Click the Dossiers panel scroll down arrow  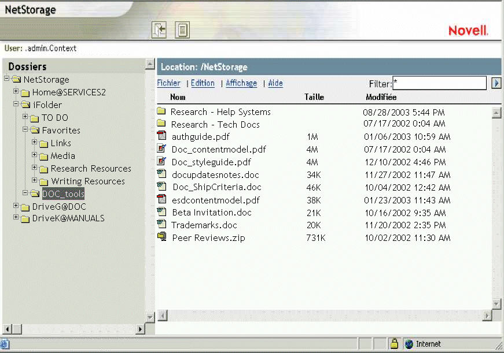pos(150,317)
